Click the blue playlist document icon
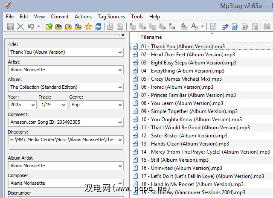 coord(235,26)
